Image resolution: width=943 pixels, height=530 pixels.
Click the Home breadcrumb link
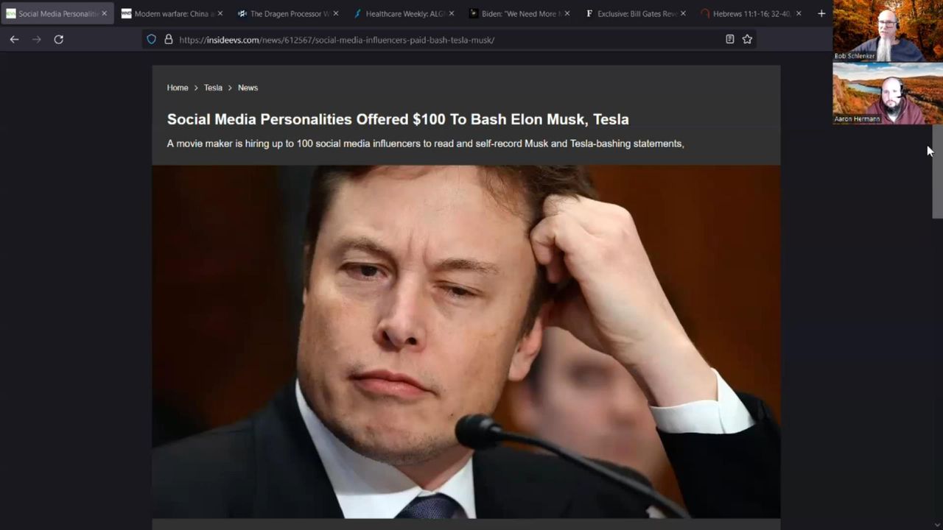click(x=178, y=88)
